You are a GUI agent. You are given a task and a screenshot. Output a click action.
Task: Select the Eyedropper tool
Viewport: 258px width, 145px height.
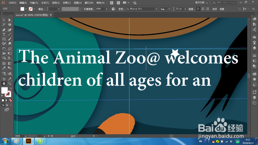click(4, 68)
